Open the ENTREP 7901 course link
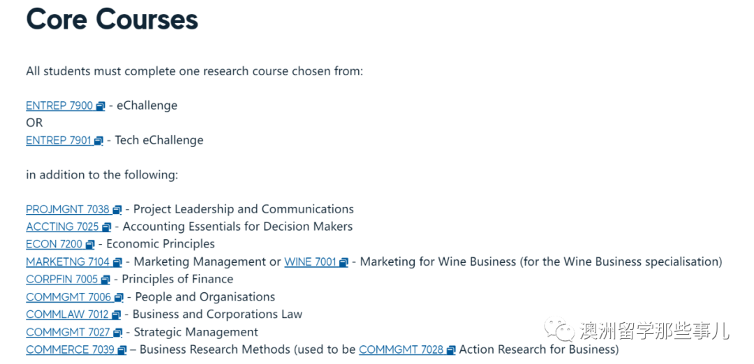 coord(59,141)
